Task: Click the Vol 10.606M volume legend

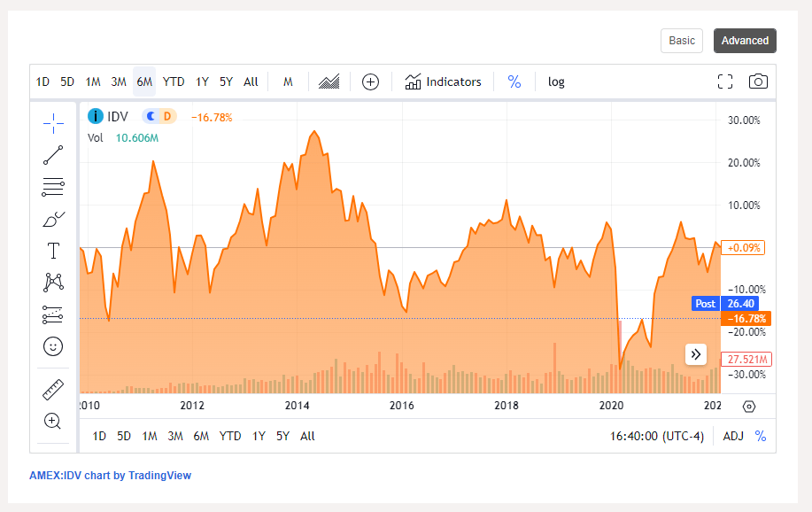Action: (x=123, y=138)
